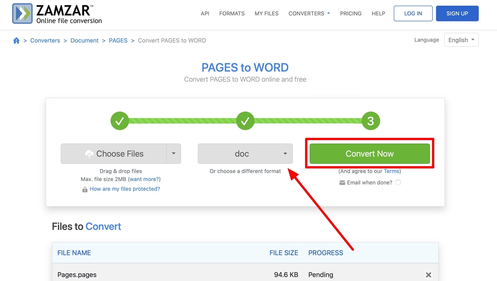Remove Pages.pages file with X icon

429,275
